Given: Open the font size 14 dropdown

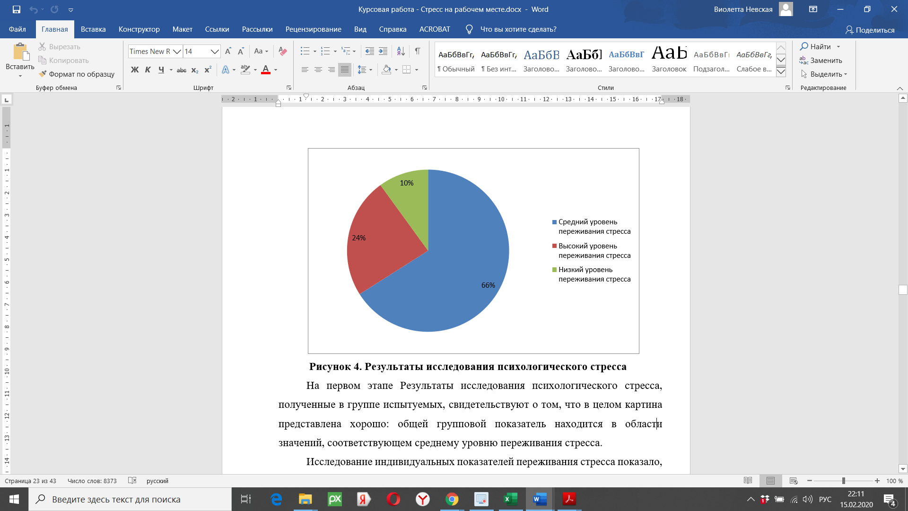Looking at the screenshot, I should pos(215,51).
